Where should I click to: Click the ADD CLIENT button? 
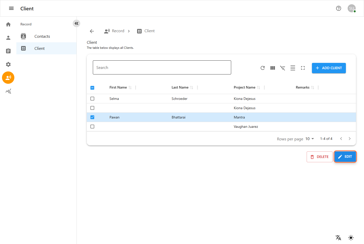(329, 68)
